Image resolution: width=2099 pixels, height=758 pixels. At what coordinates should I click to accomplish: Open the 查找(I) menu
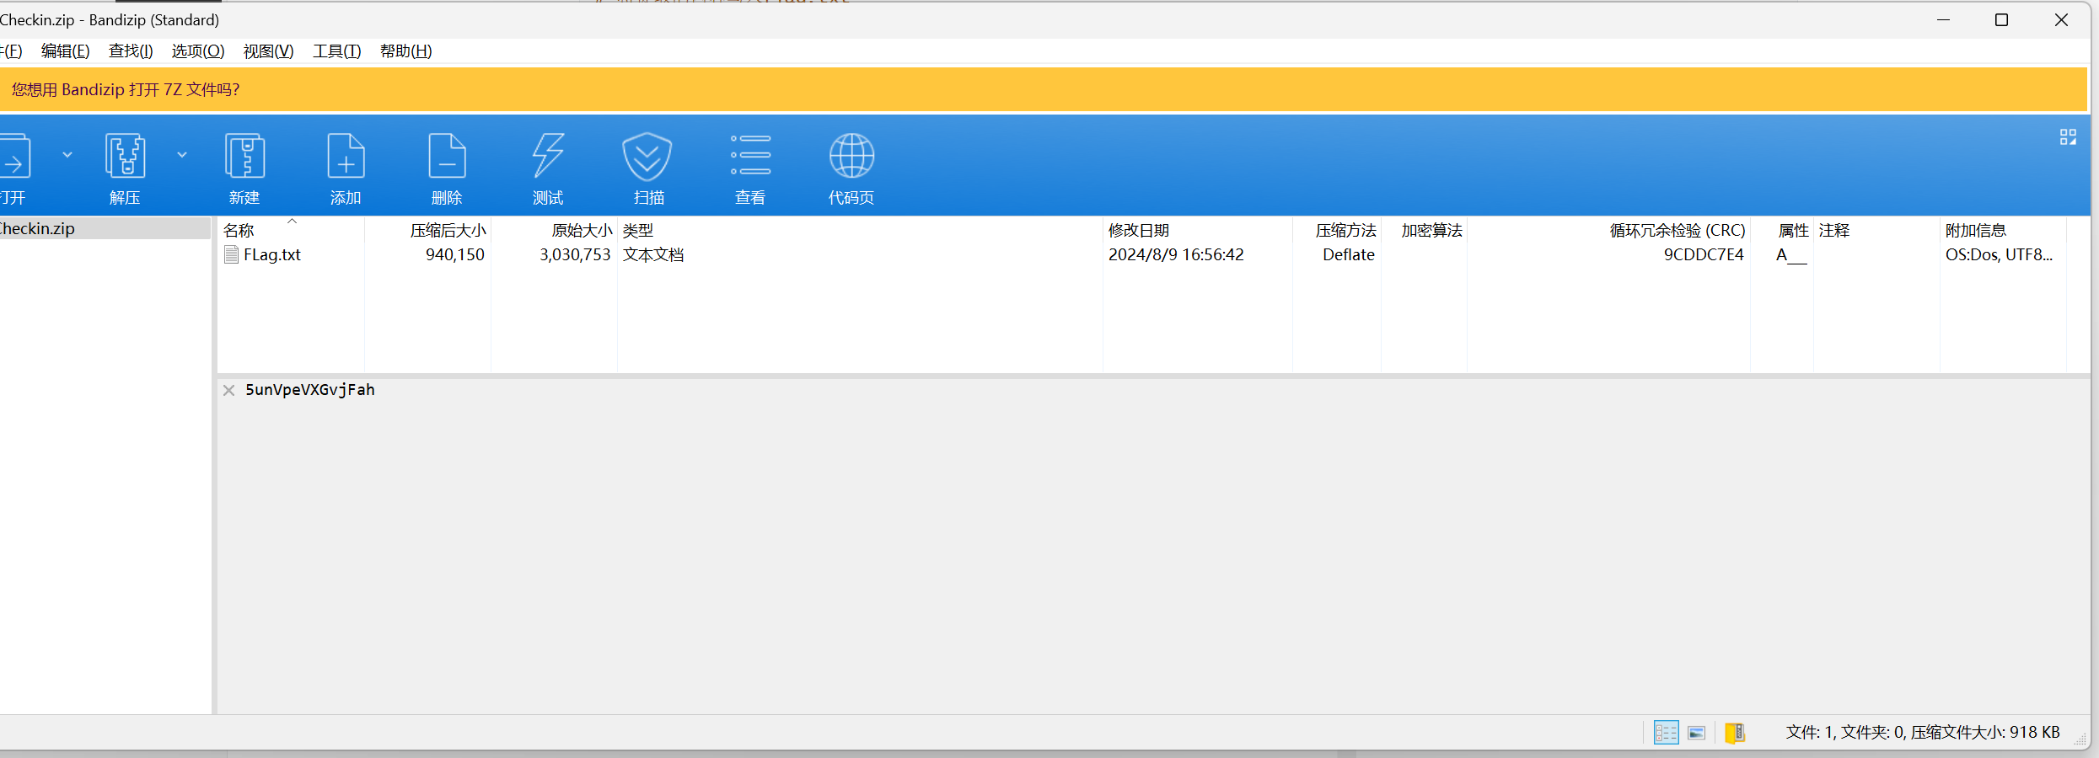pyautogui.click(x=131, y=51)
